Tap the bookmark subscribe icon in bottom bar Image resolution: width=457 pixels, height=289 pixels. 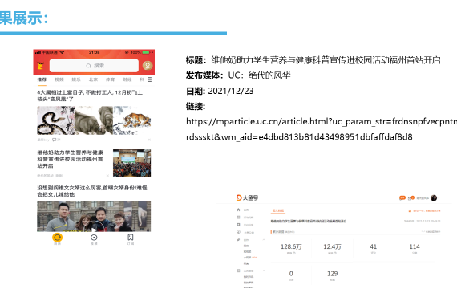[131, 237]
